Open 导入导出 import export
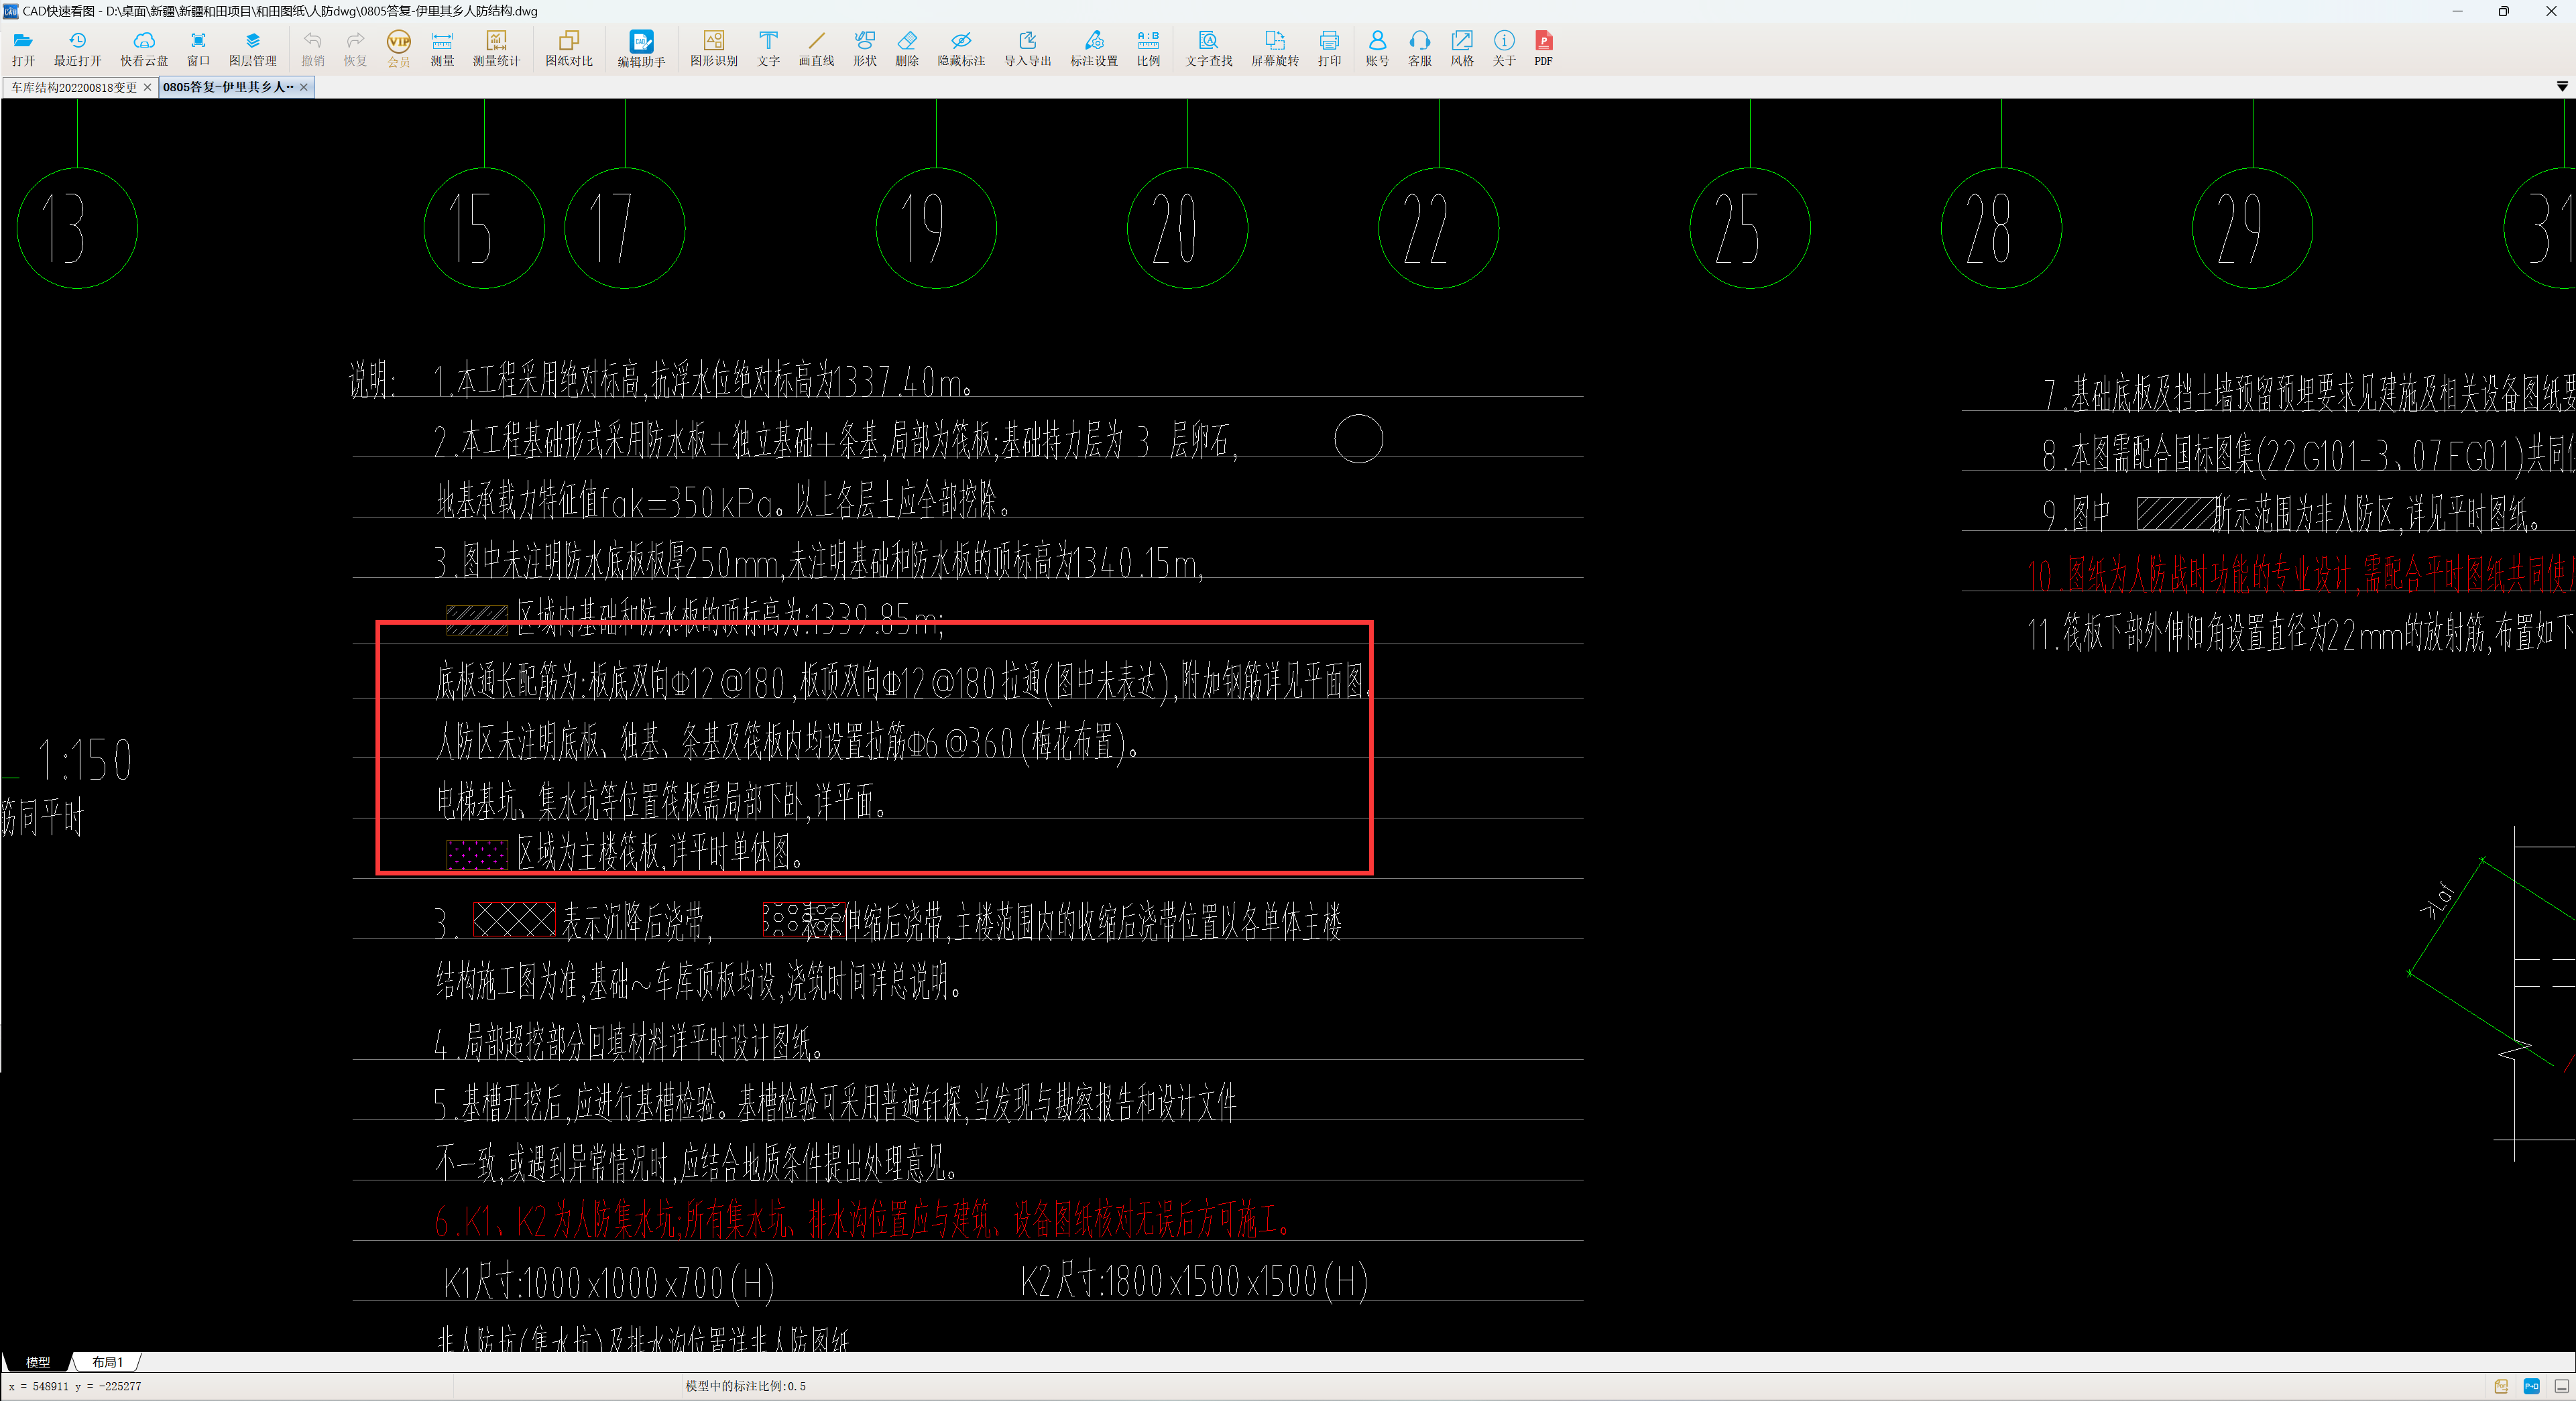This screenshot has width=2576, height=1401. [1028, 48]
